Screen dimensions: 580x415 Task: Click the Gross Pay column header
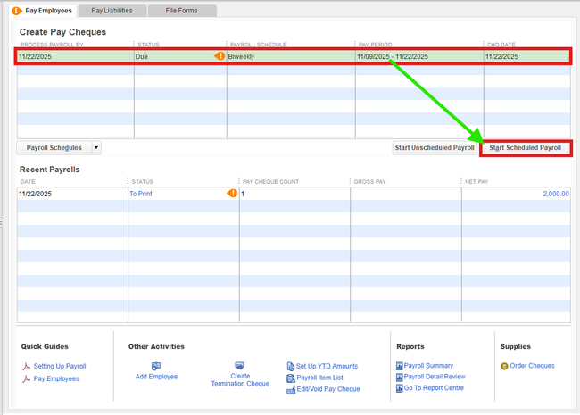click(370, 181)
